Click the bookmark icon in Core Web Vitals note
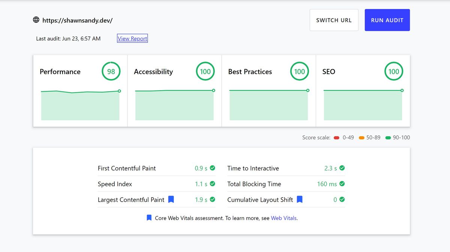This screenshot has width=450, height=252. [x=149, y=218]
